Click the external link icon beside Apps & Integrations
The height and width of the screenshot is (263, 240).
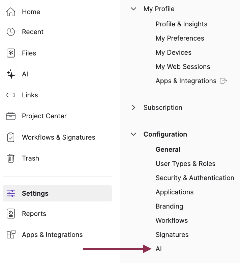pyautogui.click(x=223, y=81)
